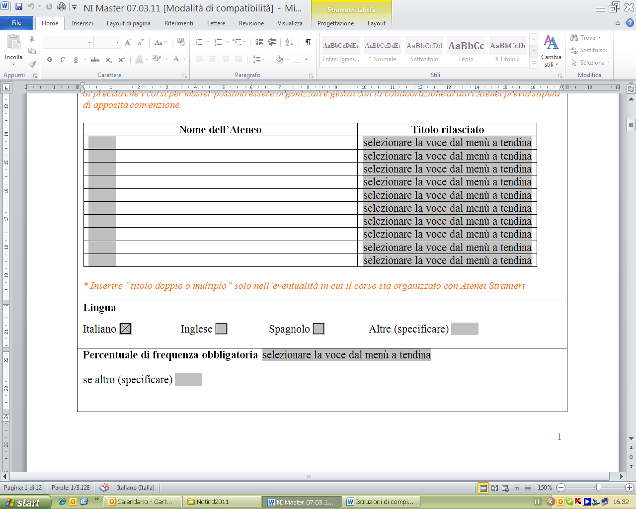Open the font name combo box
Image resolution: width=636 pixels, height=509 pixels.
tap(68, 42)
